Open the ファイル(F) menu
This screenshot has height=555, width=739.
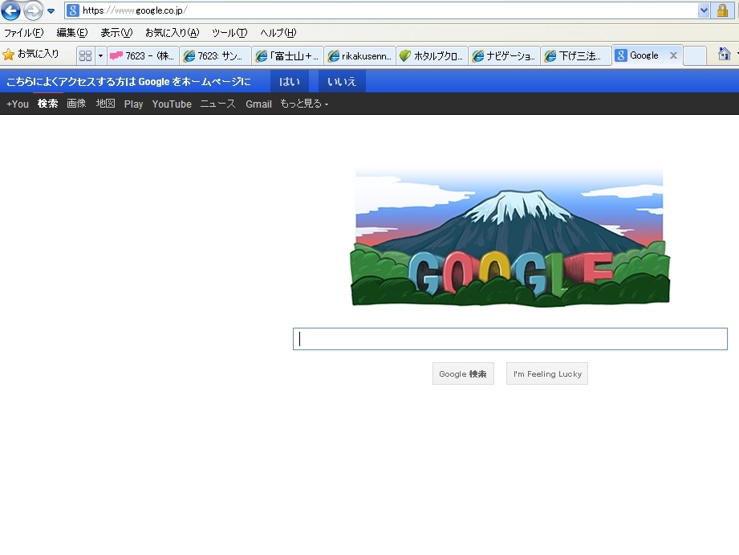click(x=23, y=33)
